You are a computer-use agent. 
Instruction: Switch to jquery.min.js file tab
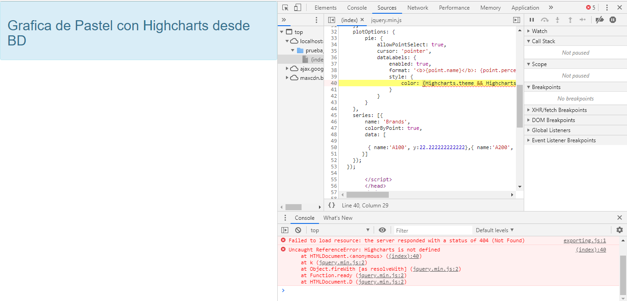pos(386,20)
